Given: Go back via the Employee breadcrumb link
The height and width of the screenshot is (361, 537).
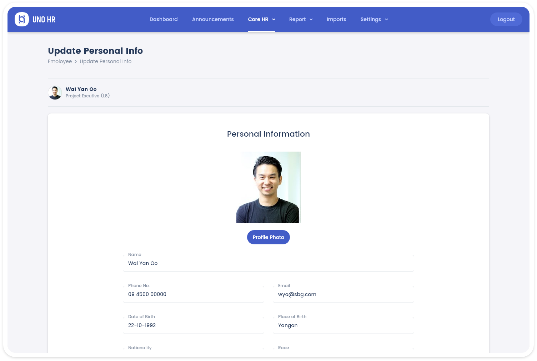Looking at the screenshot, I should pyautogui.click(x=60, y=61).
